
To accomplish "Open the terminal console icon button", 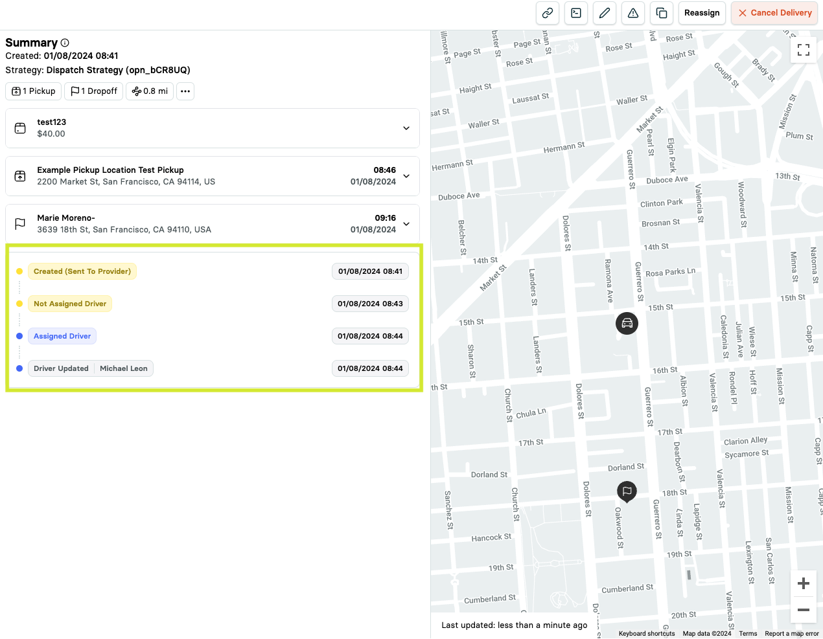I will (576, 13).
